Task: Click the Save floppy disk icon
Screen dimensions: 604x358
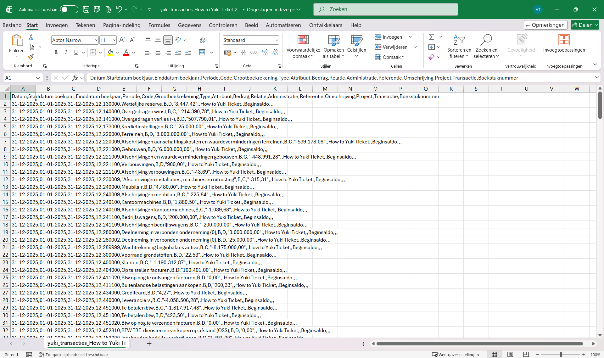Action: (86, 9)
